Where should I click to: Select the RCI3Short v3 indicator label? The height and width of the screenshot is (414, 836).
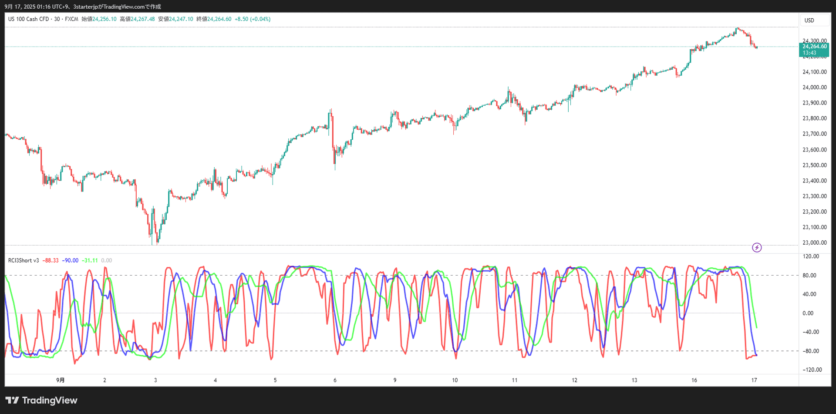pyautogui.click(x=24, y=260)
